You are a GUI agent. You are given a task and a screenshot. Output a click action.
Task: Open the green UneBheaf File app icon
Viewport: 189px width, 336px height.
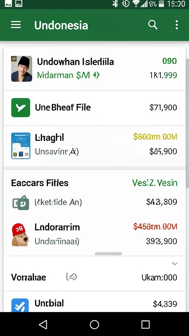21,108
